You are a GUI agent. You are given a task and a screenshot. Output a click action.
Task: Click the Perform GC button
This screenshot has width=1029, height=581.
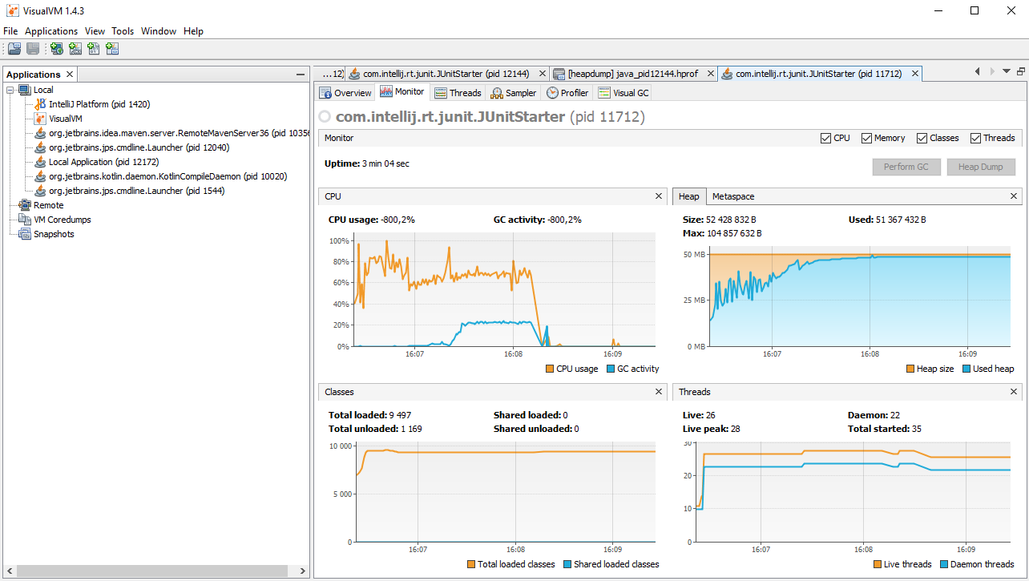[x=906, y=167]
